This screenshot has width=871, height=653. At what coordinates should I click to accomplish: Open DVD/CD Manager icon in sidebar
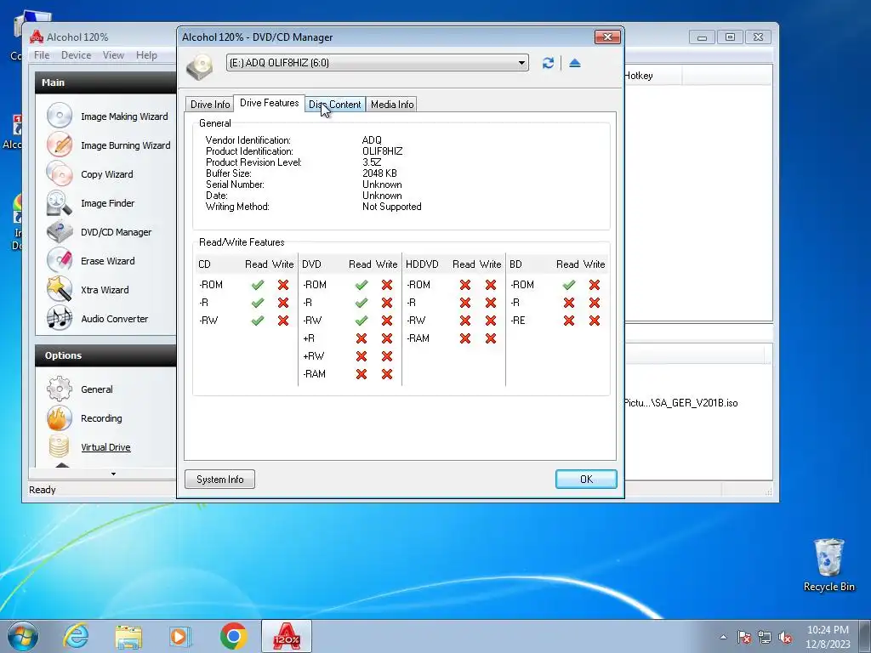[x=59, y=231]
